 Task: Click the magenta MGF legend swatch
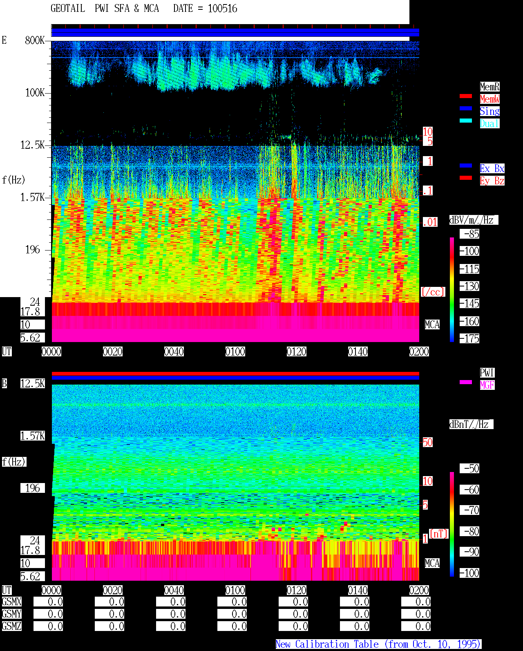pyautogui.click(x=466, y=382)
